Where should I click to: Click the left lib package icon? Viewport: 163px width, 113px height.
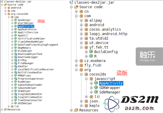(12, 106)
